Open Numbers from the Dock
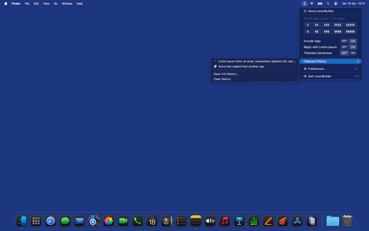This screenshot has width=369, height=231. [x=254, y=221]
